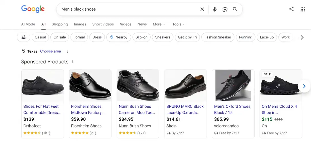The height and width of the screenshot is (141, 311).
Task: Click the Nunn Bush star rating (1k+)
Action: 132,133
